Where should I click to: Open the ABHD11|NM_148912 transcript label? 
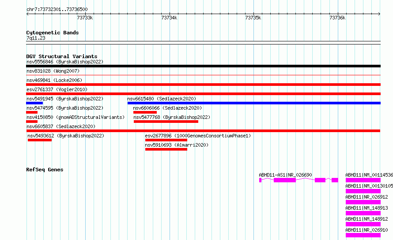tap(367, 219)
